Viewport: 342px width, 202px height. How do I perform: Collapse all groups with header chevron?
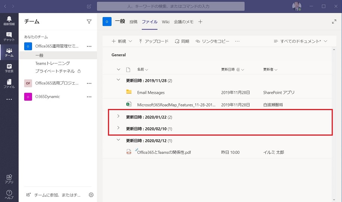[x=119, y=69]
